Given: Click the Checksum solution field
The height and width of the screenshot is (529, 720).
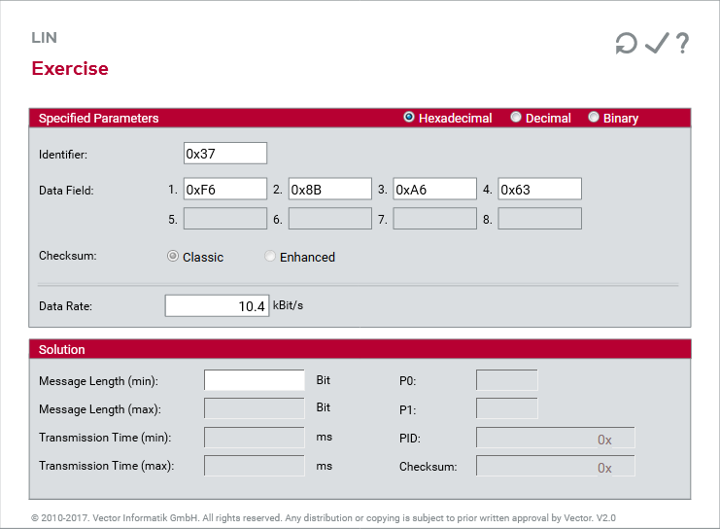Looking at the screenshot, I should pos(555,467).
